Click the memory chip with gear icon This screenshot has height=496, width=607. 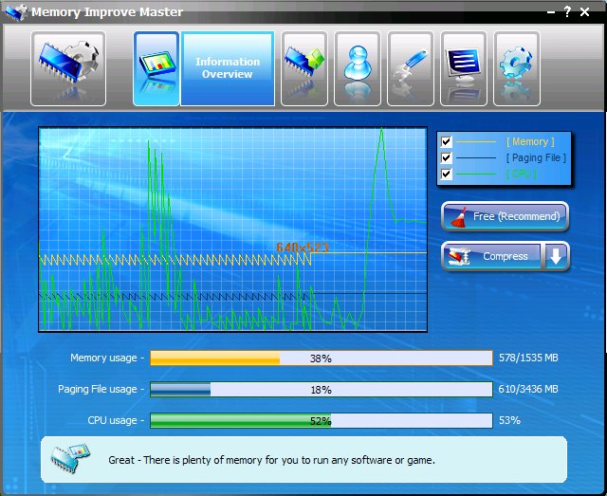coord(68,68)
